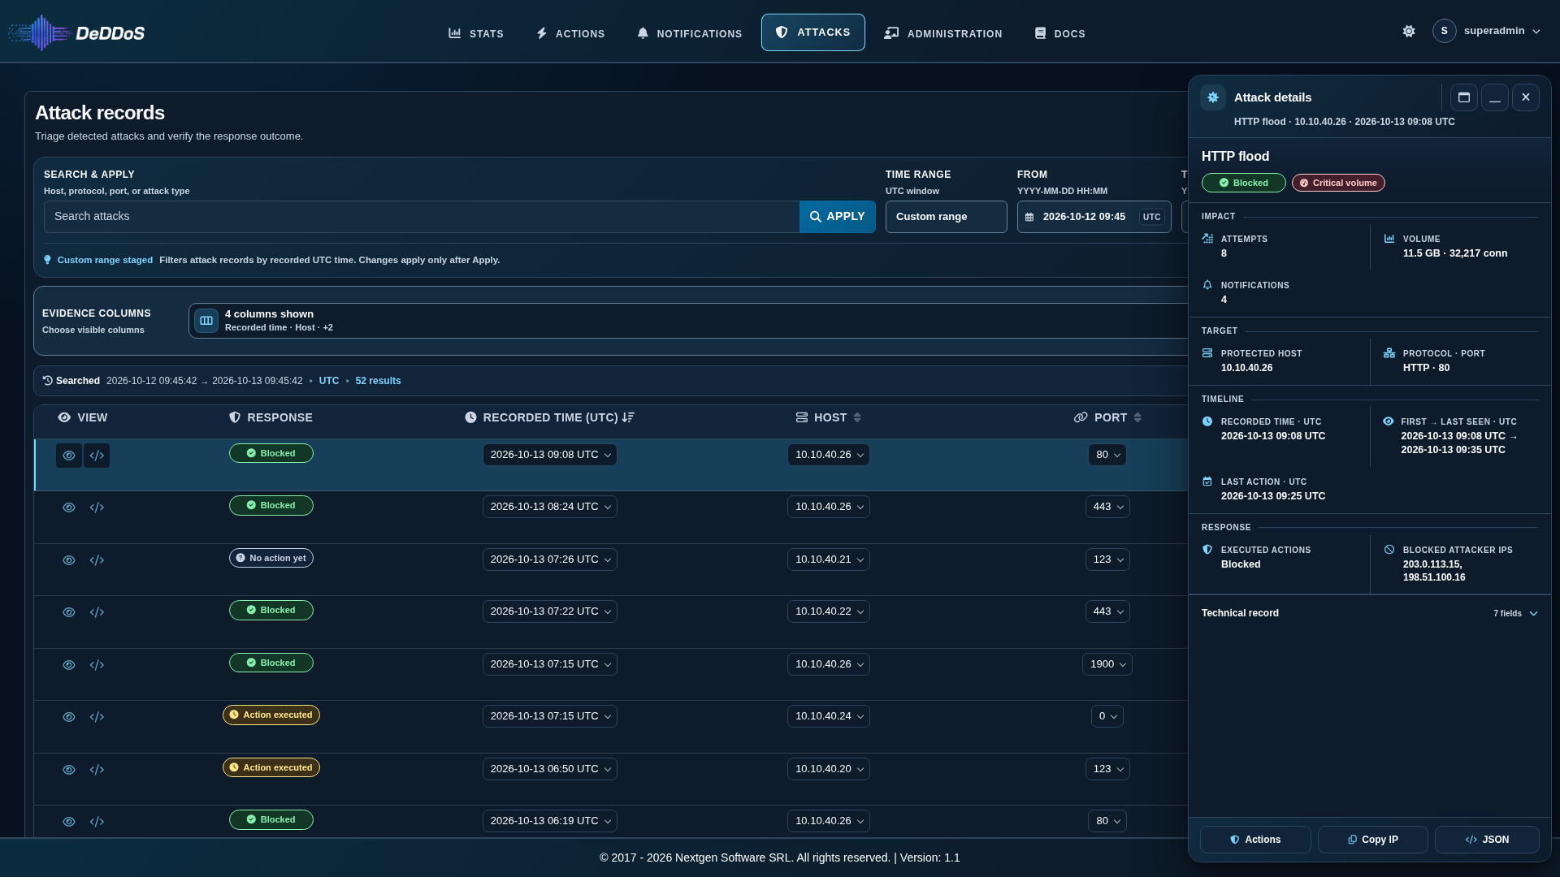Click the Host column sort arrows

(x=857, y=417)
